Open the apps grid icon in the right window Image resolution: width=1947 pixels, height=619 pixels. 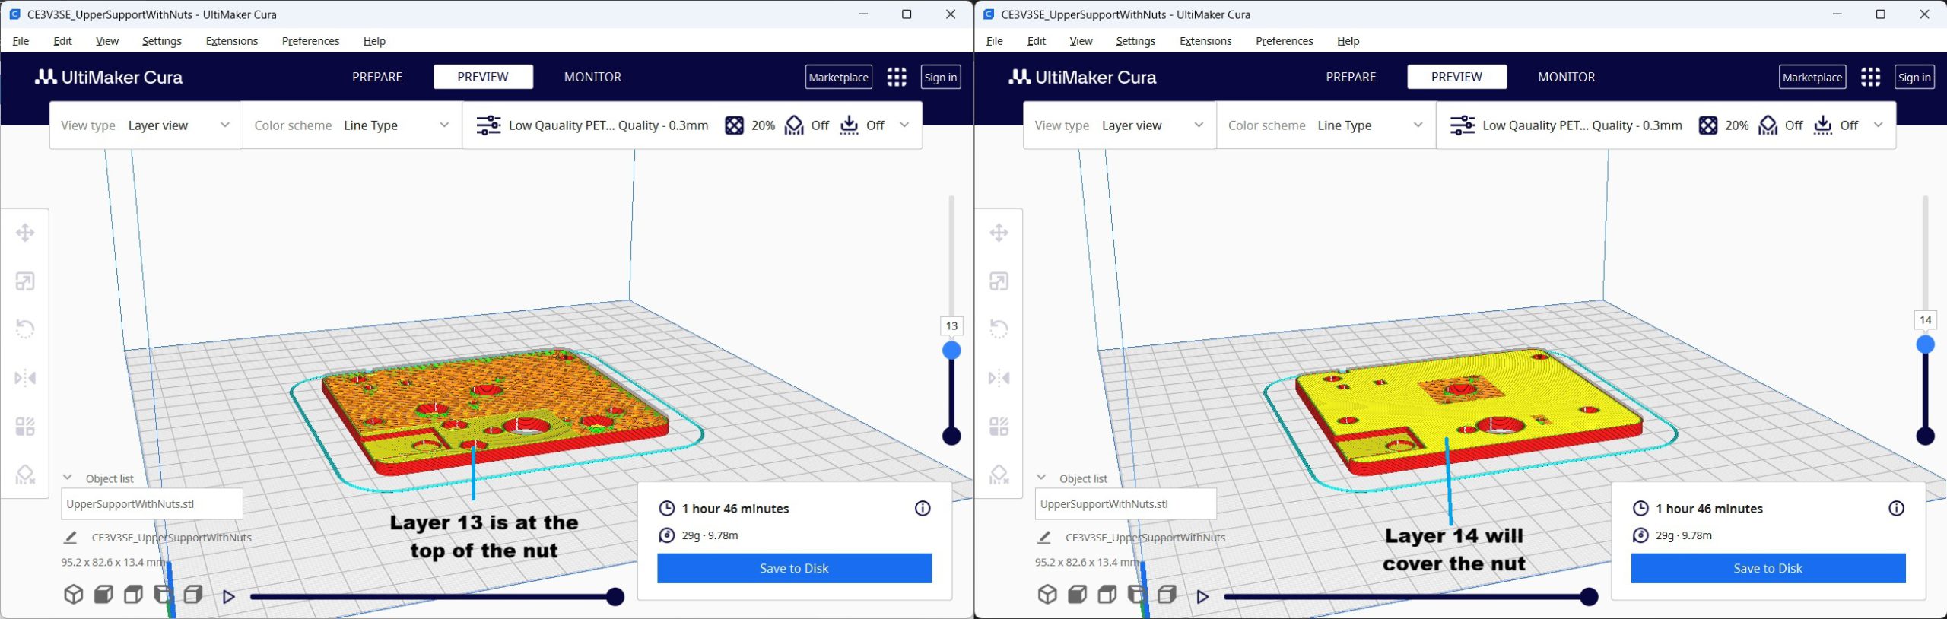coord(1870,77)
